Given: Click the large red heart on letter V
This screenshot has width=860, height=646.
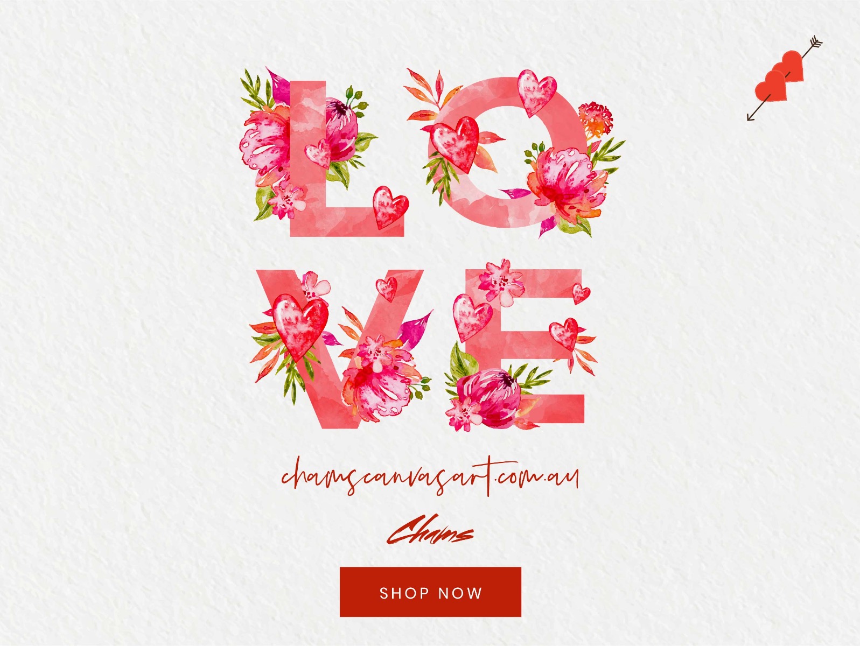Looking at the screenshot, I should [x=299, y=326].
